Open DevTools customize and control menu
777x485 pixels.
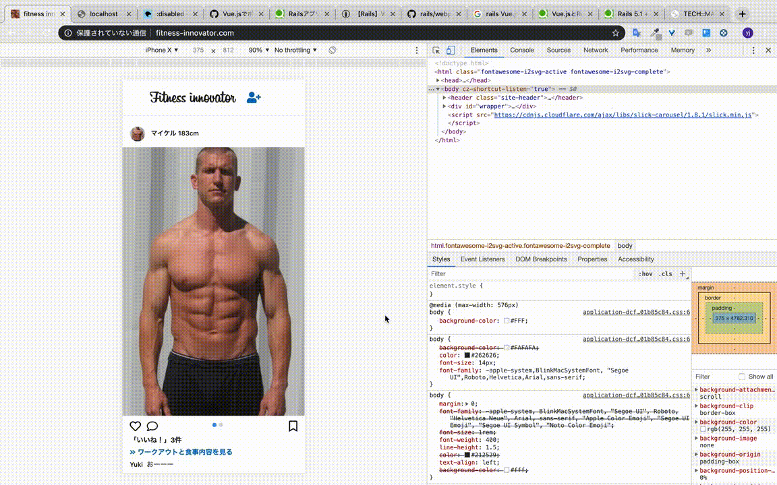click(753, 51)
